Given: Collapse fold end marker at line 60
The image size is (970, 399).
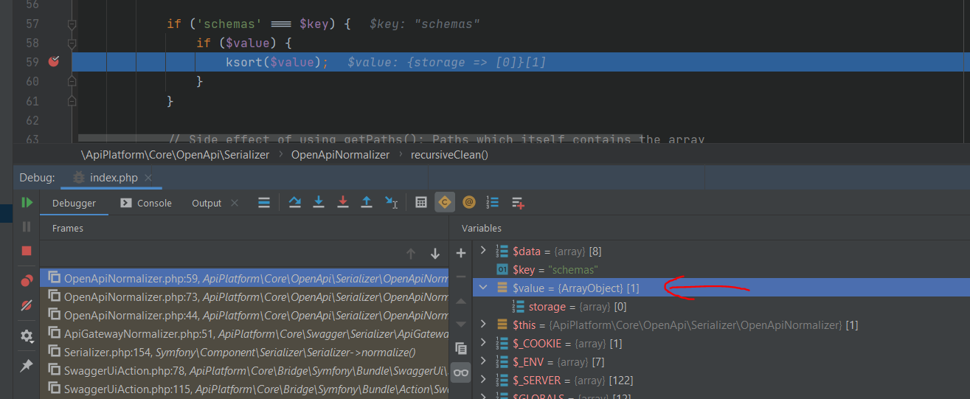Looking at the screenshot, I should point(72,81).
